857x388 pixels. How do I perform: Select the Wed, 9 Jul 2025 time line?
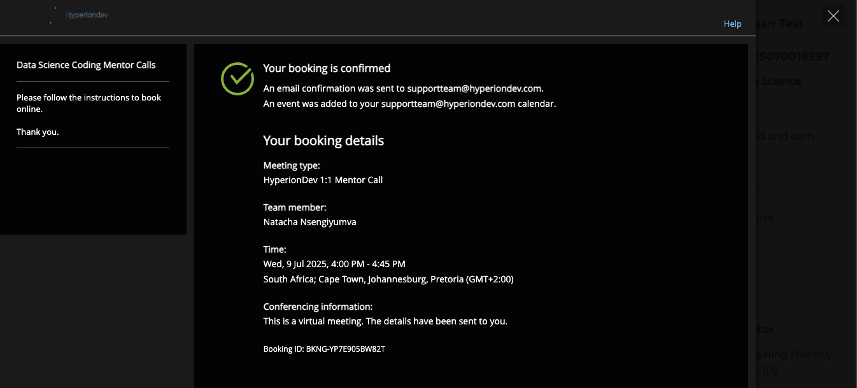pyautogui.click(x=334, y=264)
